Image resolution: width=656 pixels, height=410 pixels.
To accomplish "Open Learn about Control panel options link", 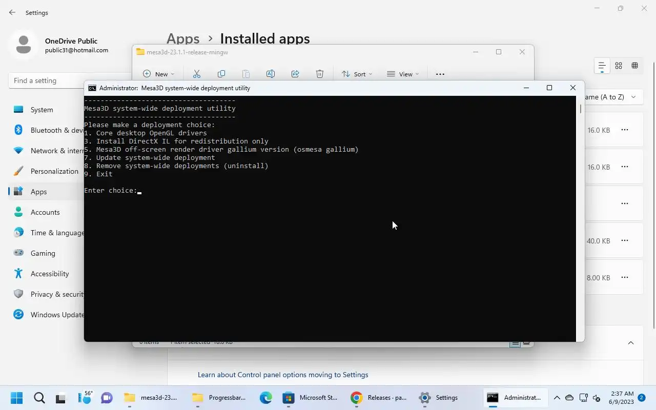I will pyautogui.click(x=283, y=375).
